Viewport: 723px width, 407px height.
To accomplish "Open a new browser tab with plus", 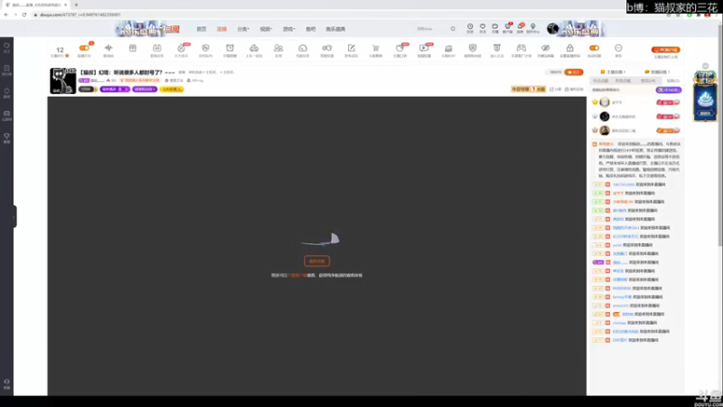I will [76, 5].
